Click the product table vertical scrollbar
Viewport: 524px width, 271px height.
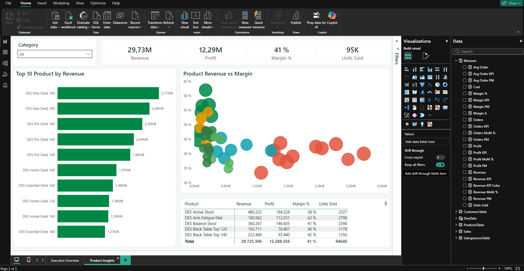(x=386, y=203)
